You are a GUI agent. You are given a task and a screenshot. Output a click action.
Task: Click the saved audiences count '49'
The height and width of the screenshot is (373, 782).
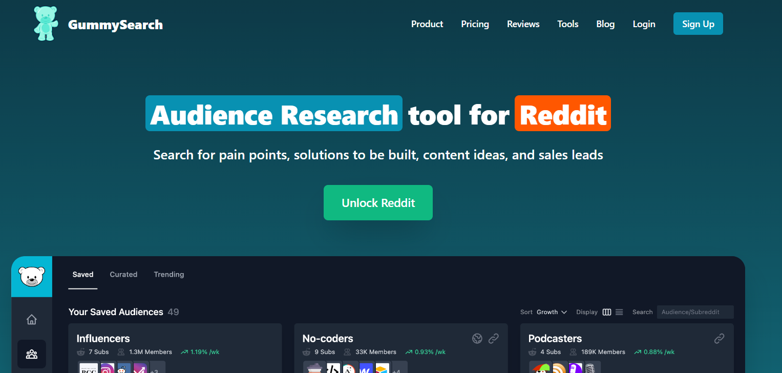(x=173, y=312)
